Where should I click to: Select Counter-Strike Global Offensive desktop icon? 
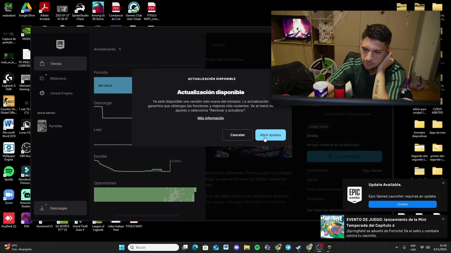coord(9,105)
